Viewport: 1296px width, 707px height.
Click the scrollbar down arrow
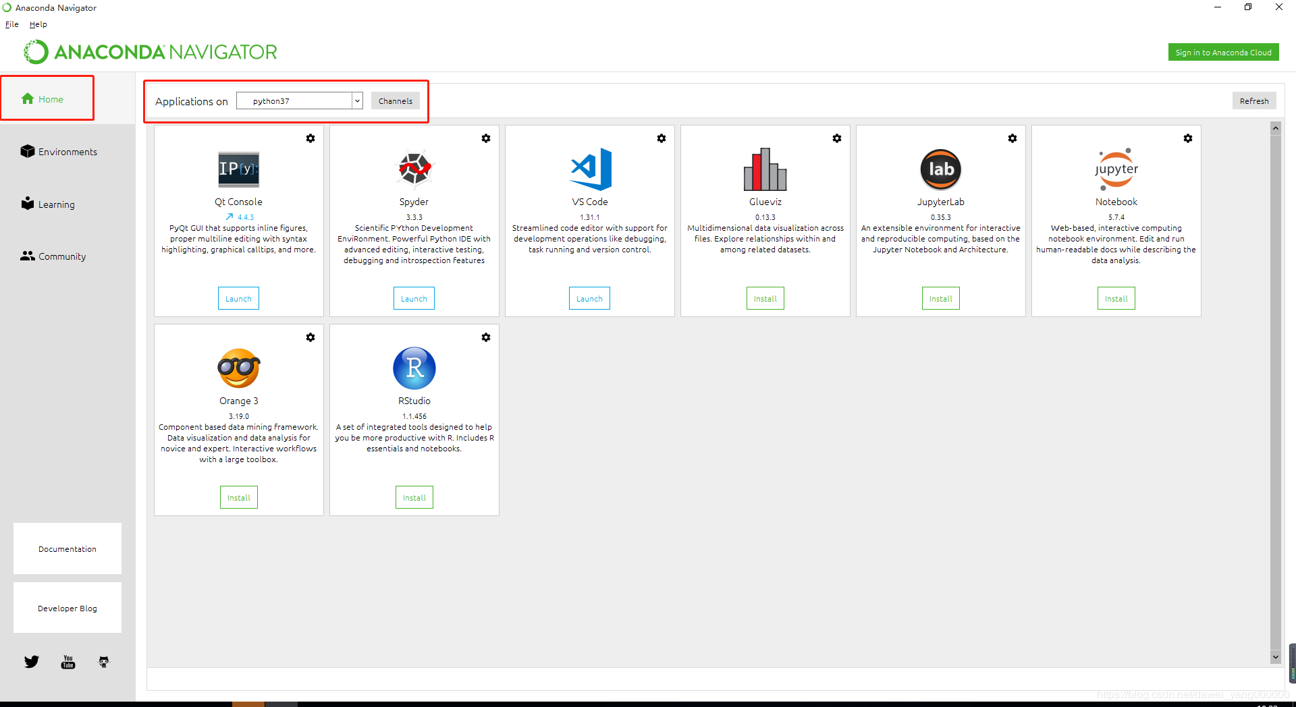coord(1276,656)
